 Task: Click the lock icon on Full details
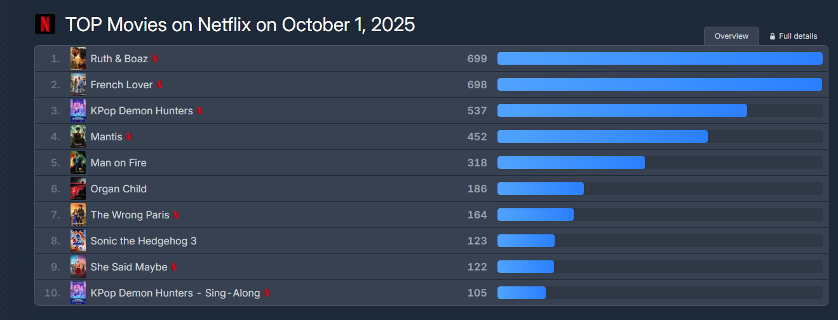pos(773,36)
